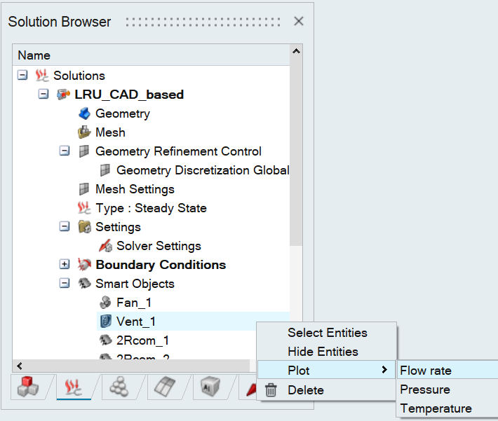Click the Mesh icon in tree
The image size is (498, 421).
84,132
